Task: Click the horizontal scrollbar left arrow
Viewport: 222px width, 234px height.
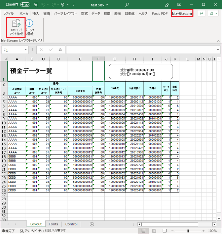Action: pyautogui.click(x=140, y=224)
